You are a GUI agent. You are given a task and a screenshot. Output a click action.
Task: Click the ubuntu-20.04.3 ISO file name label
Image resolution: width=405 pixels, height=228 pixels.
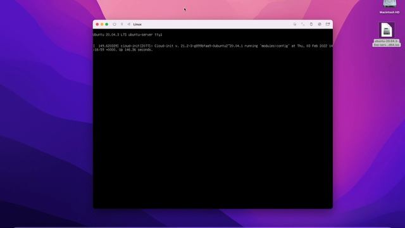point(387,43)
